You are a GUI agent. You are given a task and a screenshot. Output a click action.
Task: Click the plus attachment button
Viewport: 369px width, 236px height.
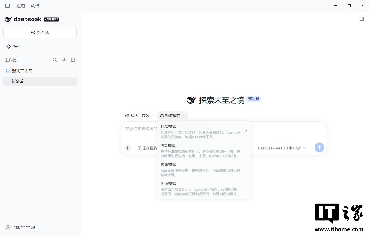[x=128, y=148]
